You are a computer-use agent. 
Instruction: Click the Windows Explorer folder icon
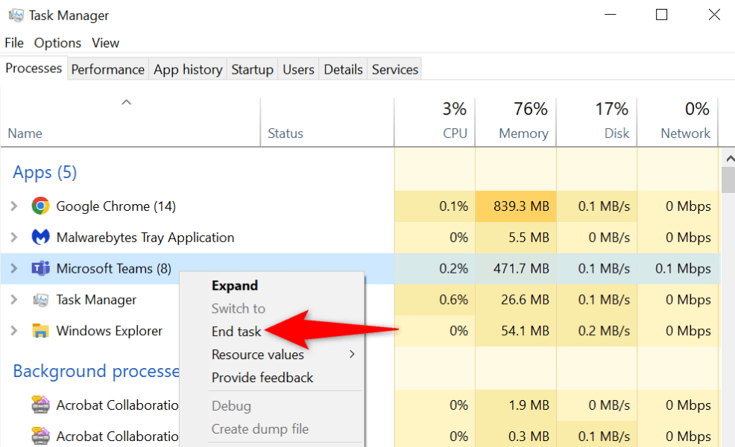40,331
